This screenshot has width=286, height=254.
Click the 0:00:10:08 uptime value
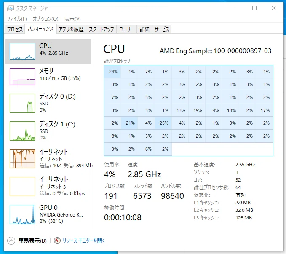coord(123,217)
